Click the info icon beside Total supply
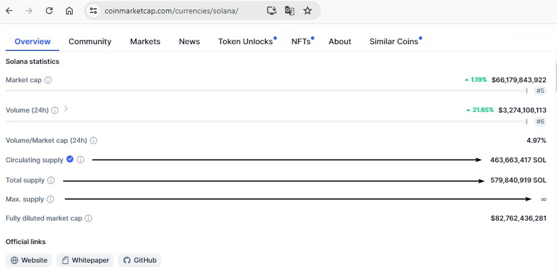557x276 pixels. pos(51,180)
